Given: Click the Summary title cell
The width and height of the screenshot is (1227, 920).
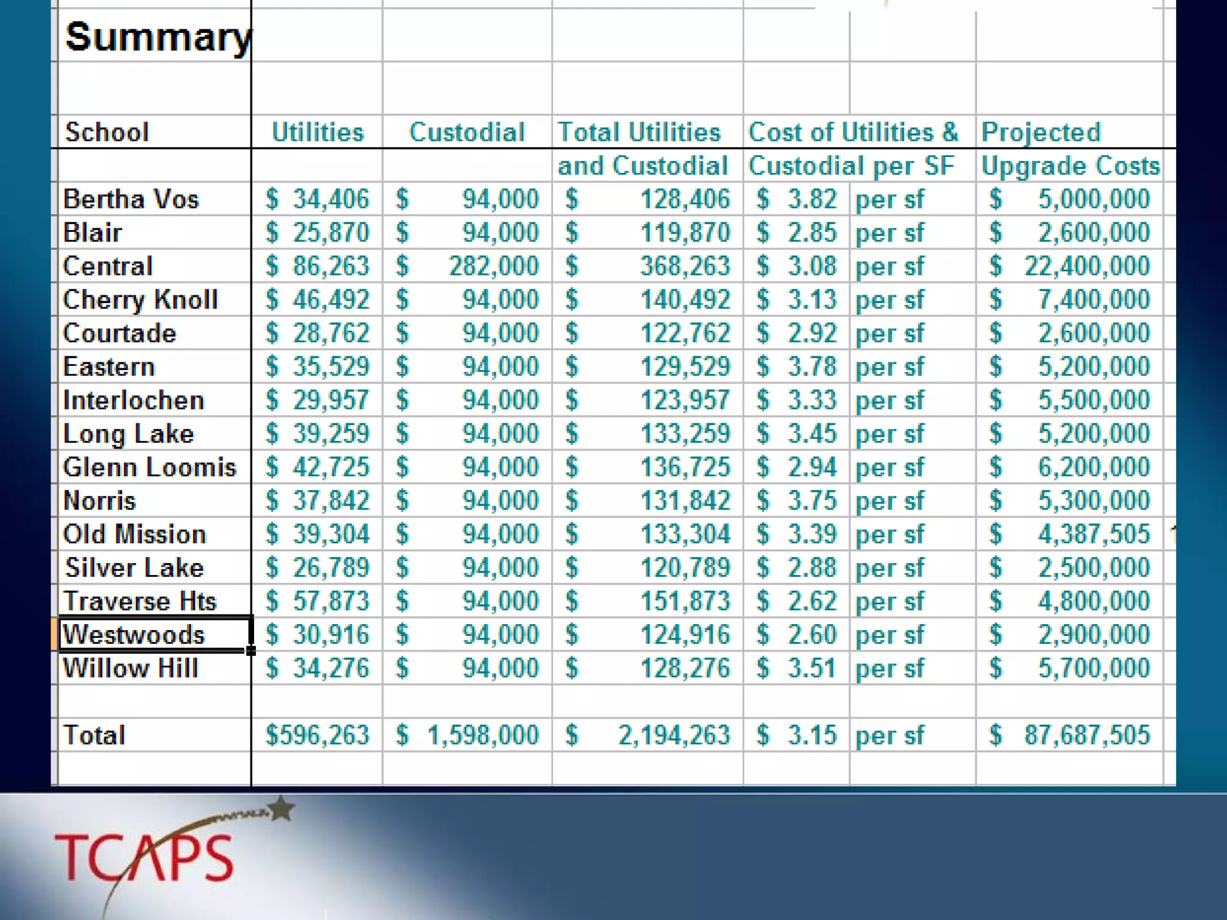Looking at the screenshot, I should click(156, 37).
